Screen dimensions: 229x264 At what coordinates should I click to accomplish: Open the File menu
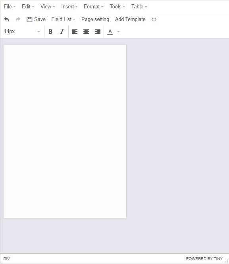(x=10, y=6)
